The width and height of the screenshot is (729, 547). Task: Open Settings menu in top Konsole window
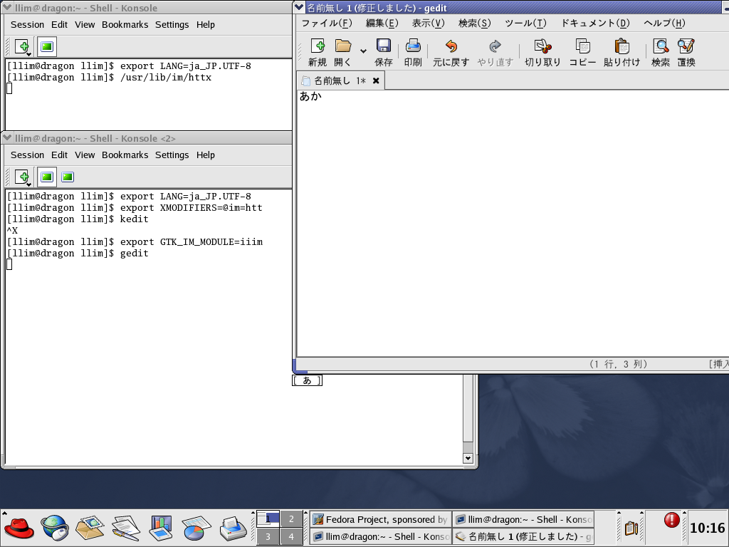coord(172,25)
